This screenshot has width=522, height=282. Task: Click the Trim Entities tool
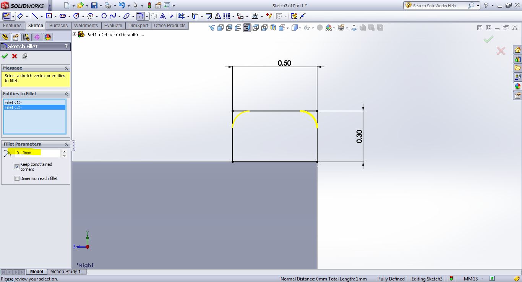coord(182,16)
